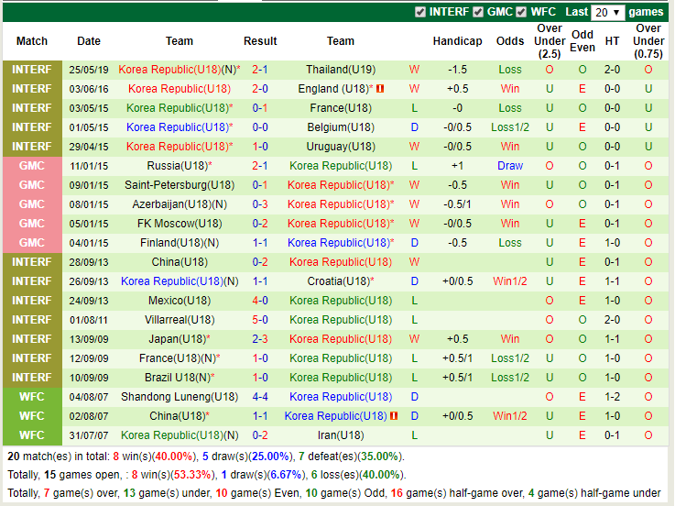Click the 1-2 half-time score on 04/08/07
This screenshot has width=675, height=506.
[x=612, y=397]
